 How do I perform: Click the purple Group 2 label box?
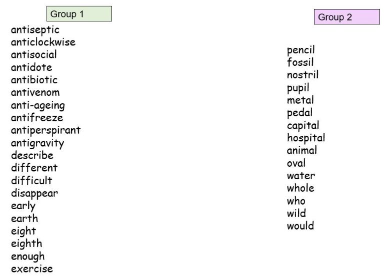click(346, 17)
